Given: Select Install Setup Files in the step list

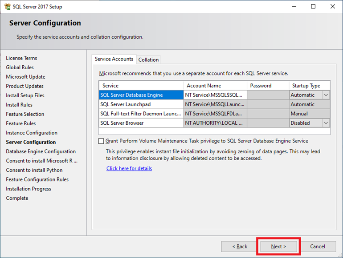Looking at the screenshot, I should (x=25, y=95).
